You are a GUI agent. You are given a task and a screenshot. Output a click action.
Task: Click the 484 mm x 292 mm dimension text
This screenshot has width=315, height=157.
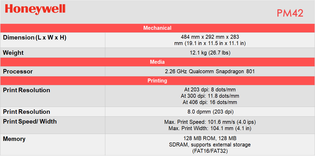coord(210,37)
